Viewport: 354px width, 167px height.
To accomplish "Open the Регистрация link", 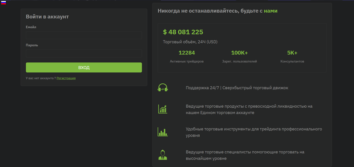I will coord(66,78).
